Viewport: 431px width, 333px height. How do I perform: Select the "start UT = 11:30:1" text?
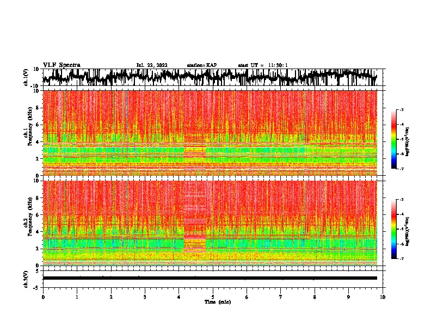[263, 65]
